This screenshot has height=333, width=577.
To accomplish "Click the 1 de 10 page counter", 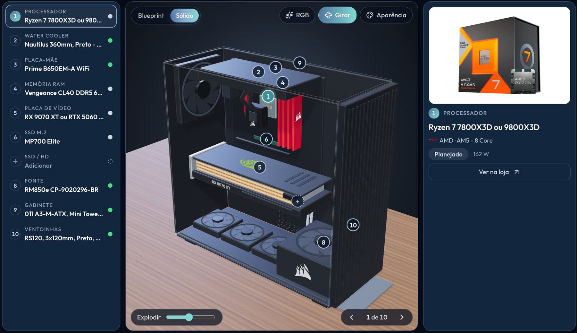I will click(377, 317).
